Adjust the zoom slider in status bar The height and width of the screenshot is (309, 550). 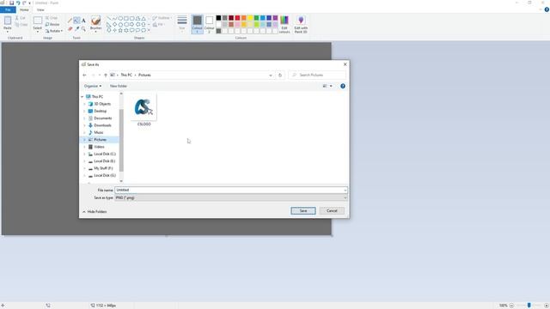click(x=529, y=306)
